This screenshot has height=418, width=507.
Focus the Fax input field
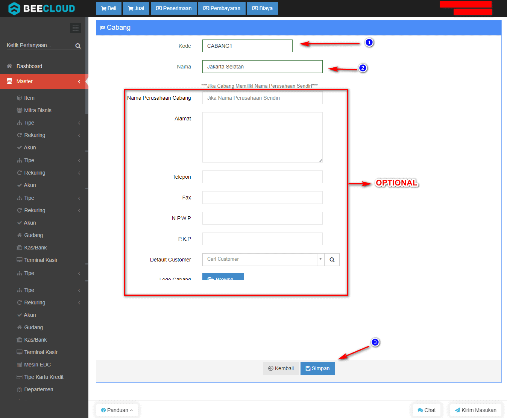point(262,198)
